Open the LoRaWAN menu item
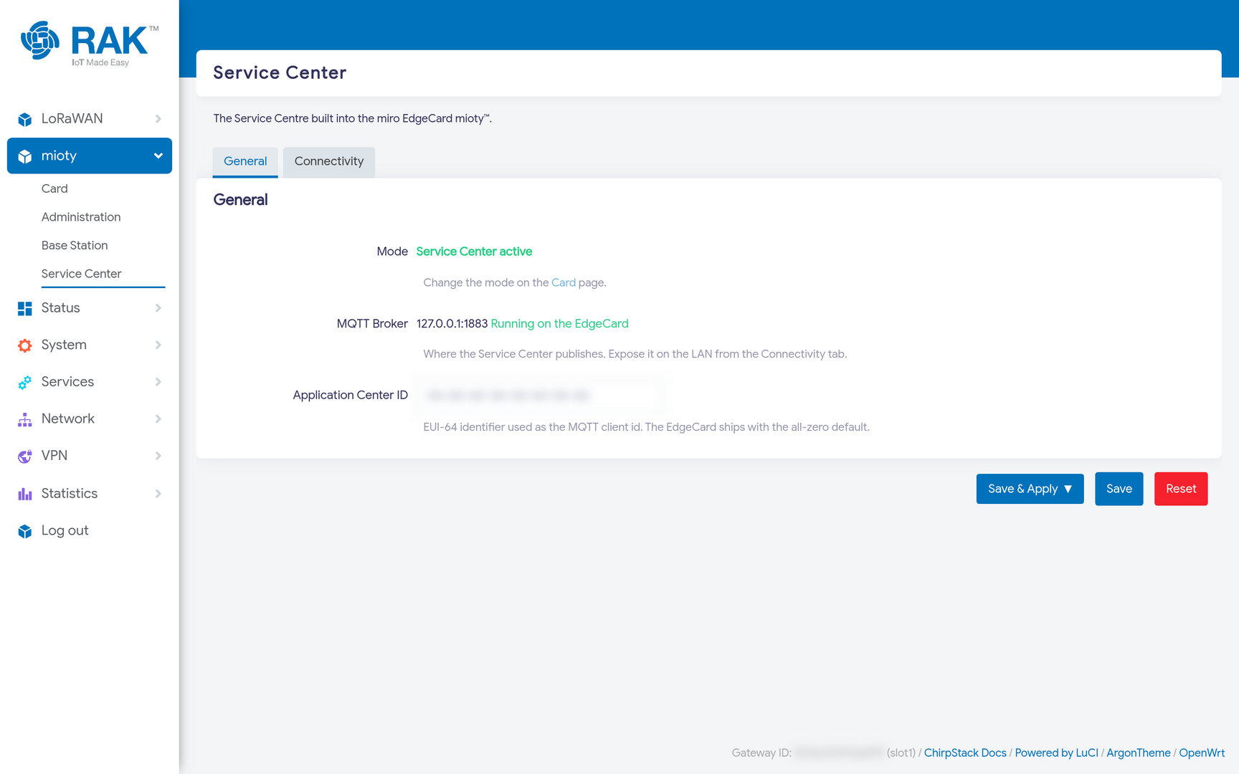 90,119
